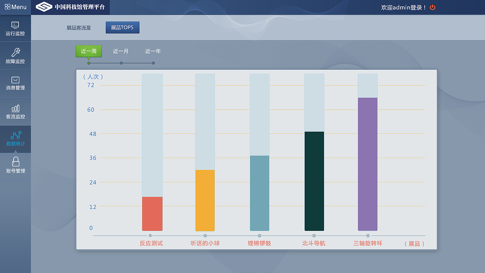Click the axis dot above 三轴旋转环
Image resolution: width=485 pixels, height=273 pixels.
click(368, 236)
